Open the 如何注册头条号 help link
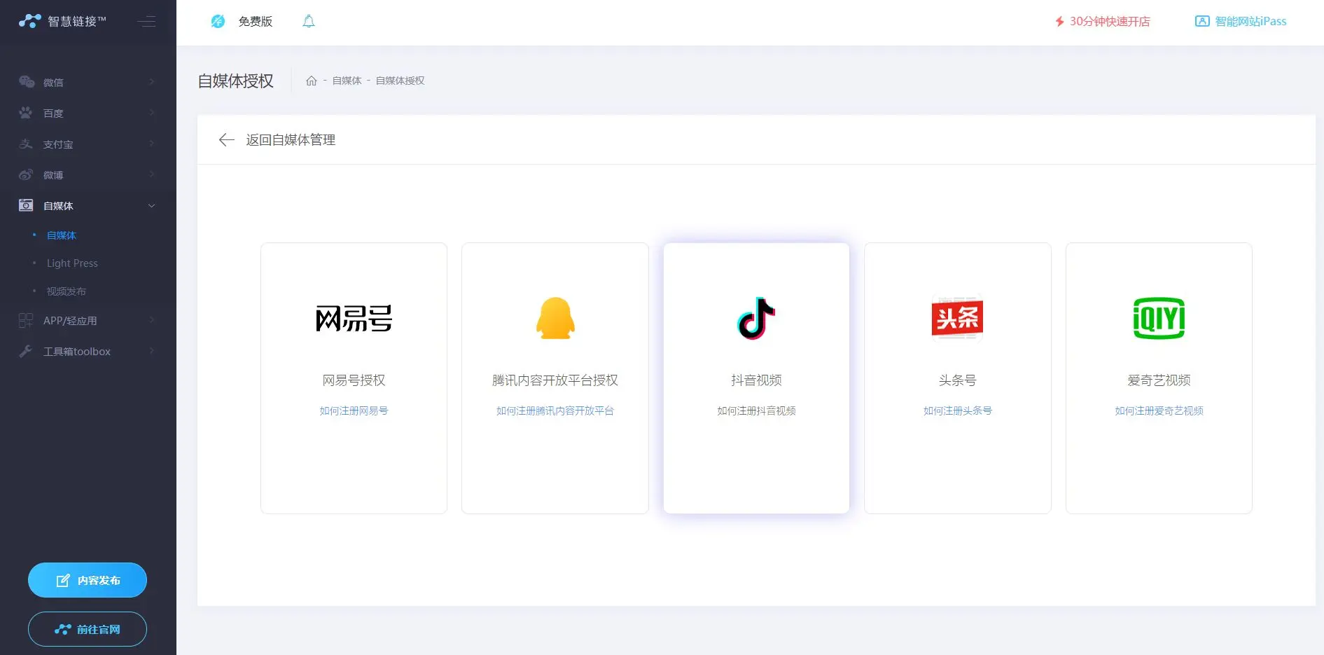 click(957, 411)
